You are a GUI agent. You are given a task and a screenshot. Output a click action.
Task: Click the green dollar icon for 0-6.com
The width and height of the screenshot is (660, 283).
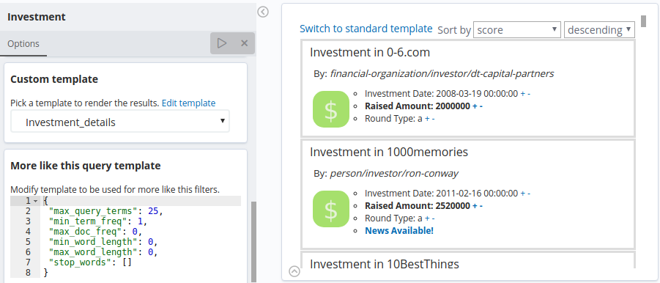click(x=331, y=109)
